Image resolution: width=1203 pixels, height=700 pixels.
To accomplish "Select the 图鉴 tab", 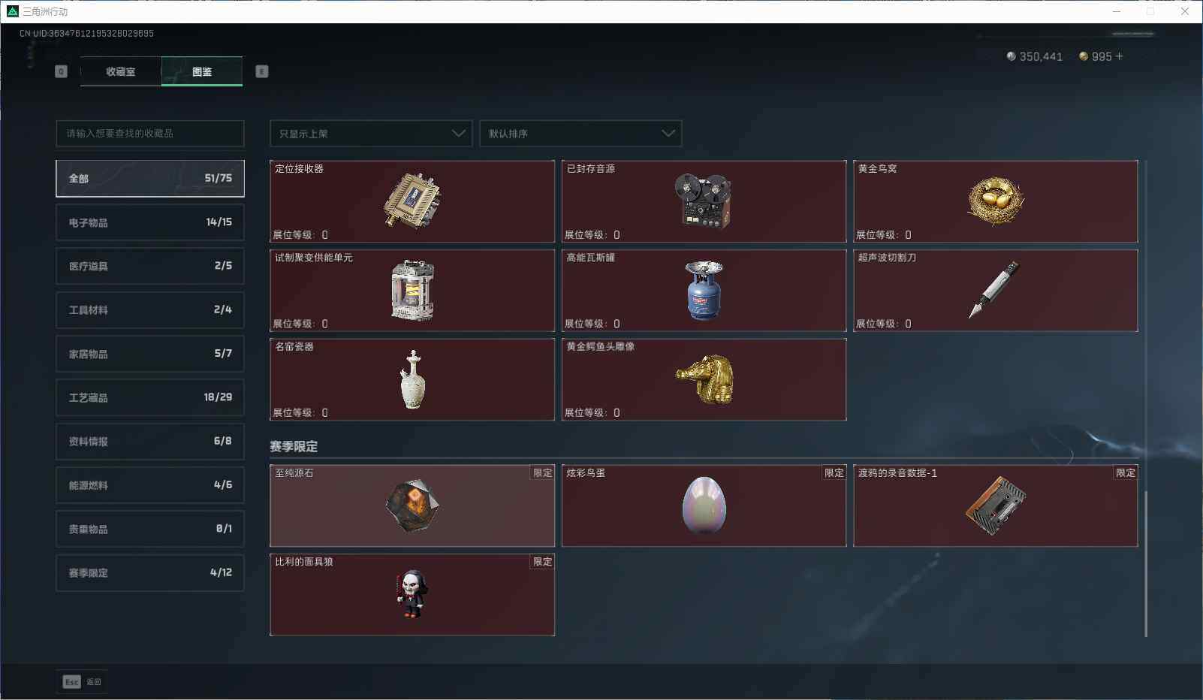I will click(202, 71).
